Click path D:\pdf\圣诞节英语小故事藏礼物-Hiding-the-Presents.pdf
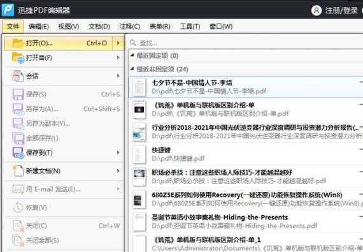Screen dimensions: 363x252 pyautogui.click(x=234, y=226)
